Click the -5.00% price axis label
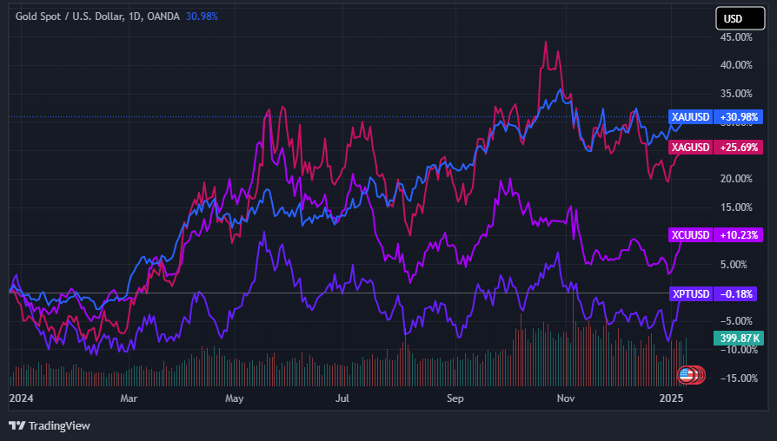 pyautogui.click(x=736, y=321)
